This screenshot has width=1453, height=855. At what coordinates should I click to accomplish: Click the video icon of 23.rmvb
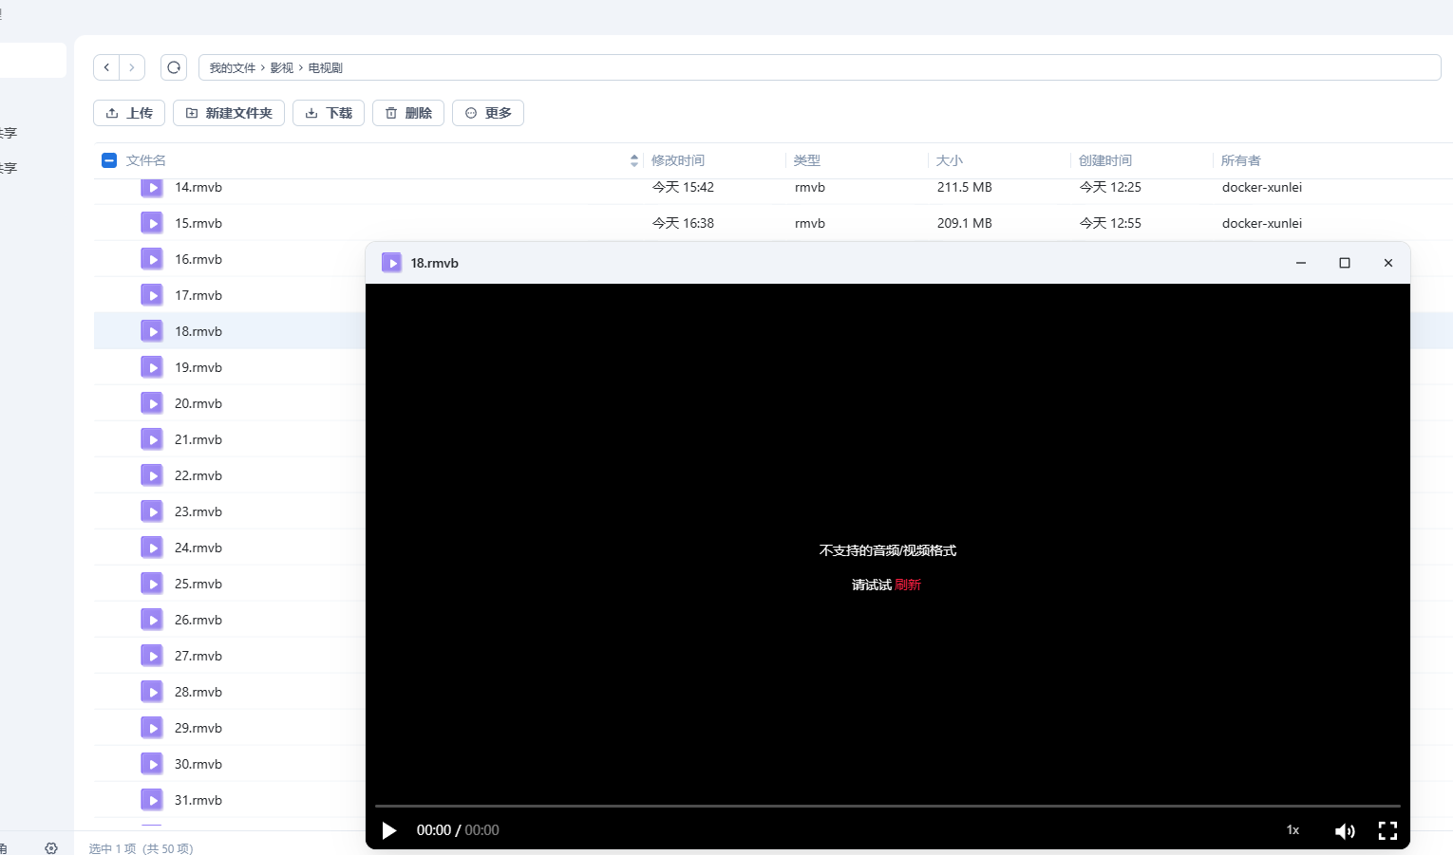152,511
